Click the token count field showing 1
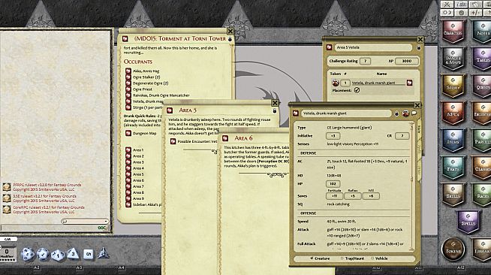 tap(345, 83)
